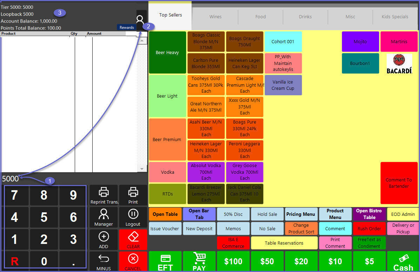Tap the decimal point key
This screenshot has width=420, height=272.
(73, 261)
